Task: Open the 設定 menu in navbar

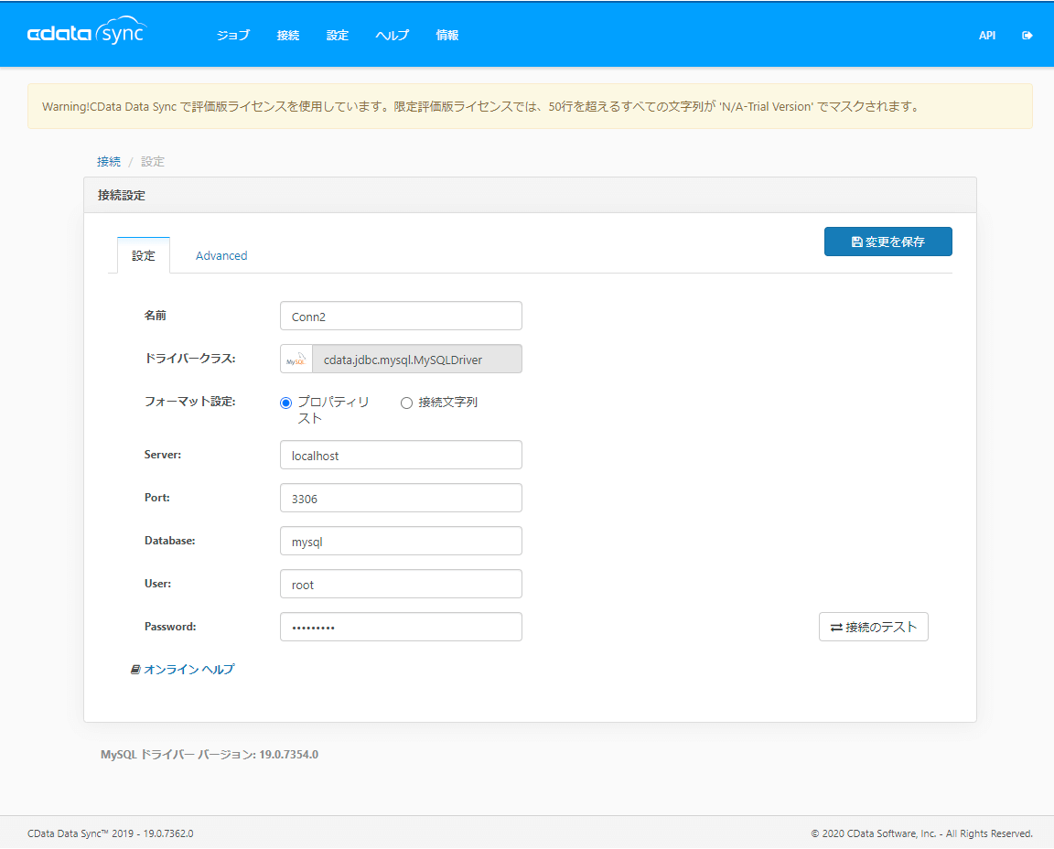Action: point(338,36)
